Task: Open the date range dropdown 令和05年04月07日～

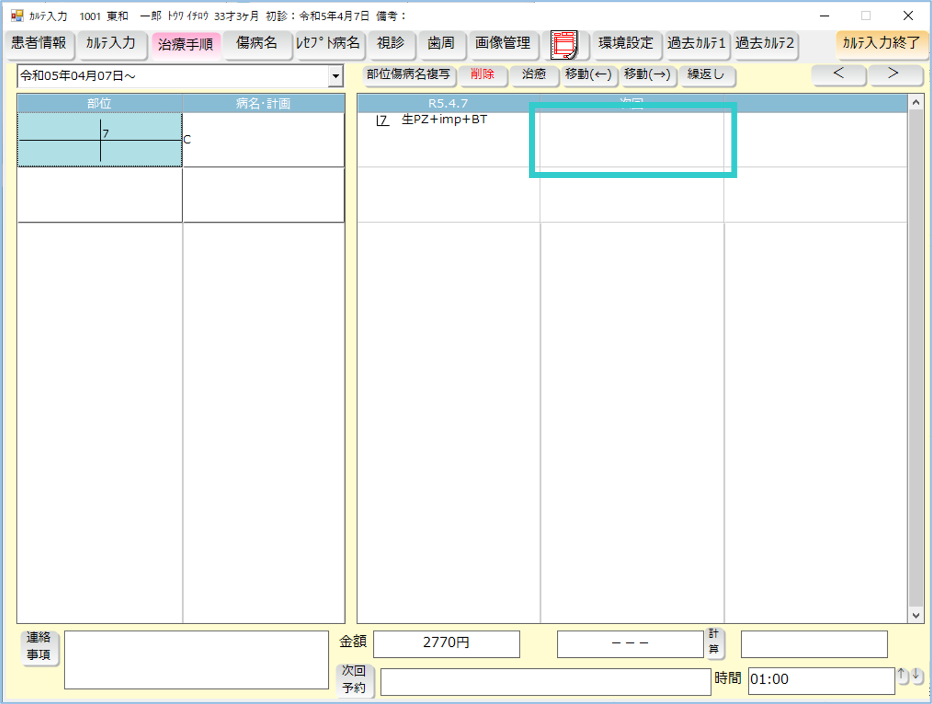Action: pyautogui.click(x=335, y=76)
